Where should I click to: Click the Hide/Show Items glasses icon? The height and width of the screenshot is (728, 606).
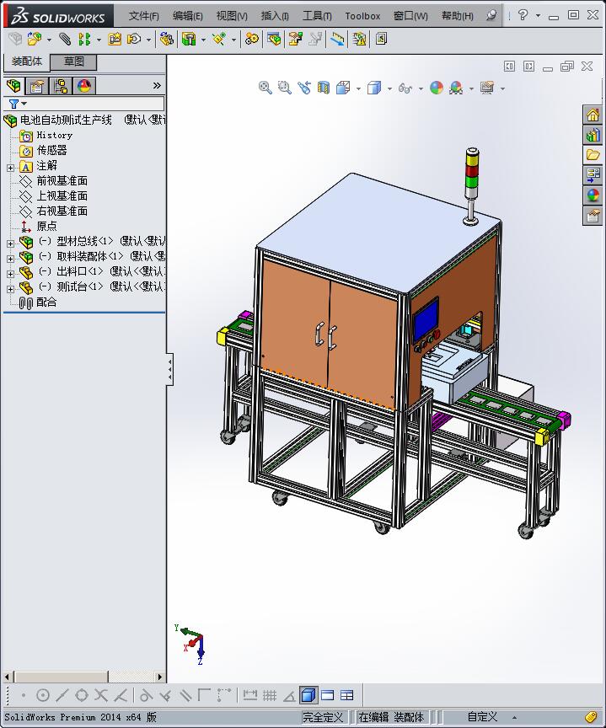pos(405,88)
